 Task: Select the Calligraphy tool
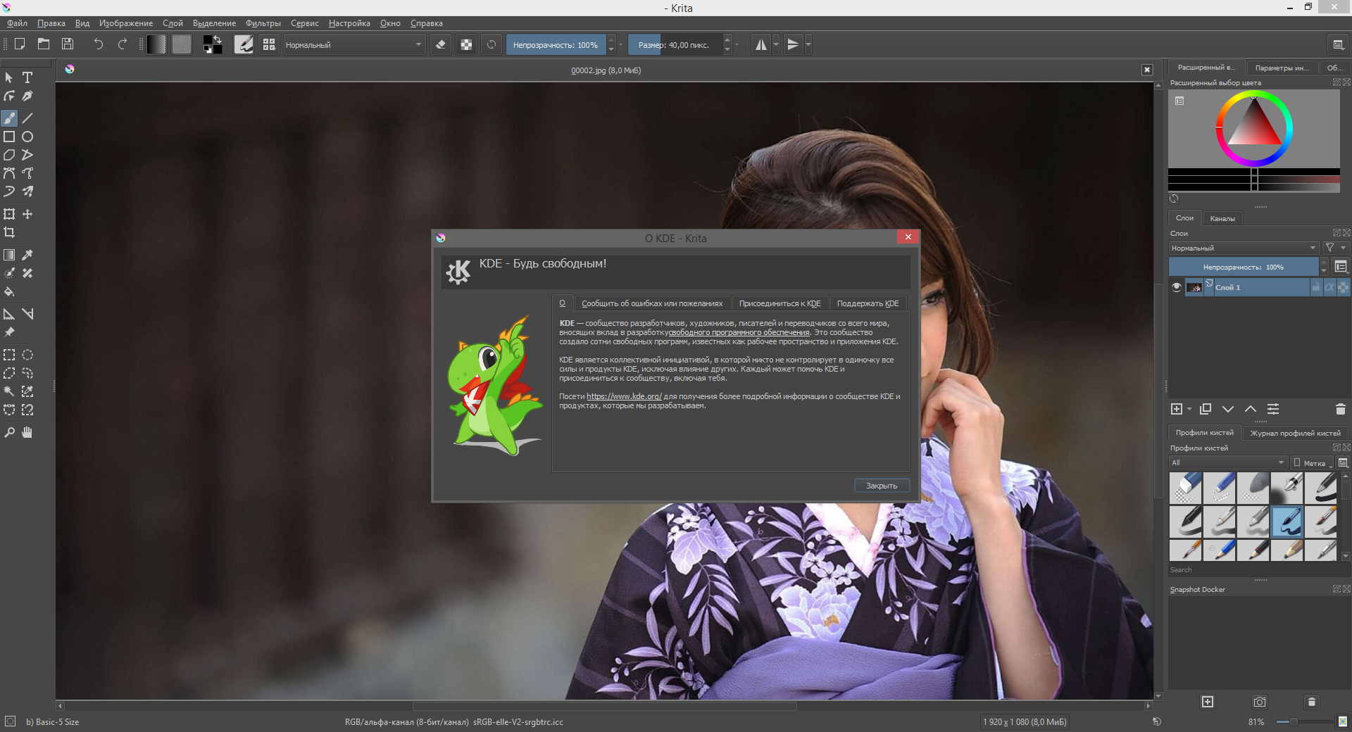point(27,96)
